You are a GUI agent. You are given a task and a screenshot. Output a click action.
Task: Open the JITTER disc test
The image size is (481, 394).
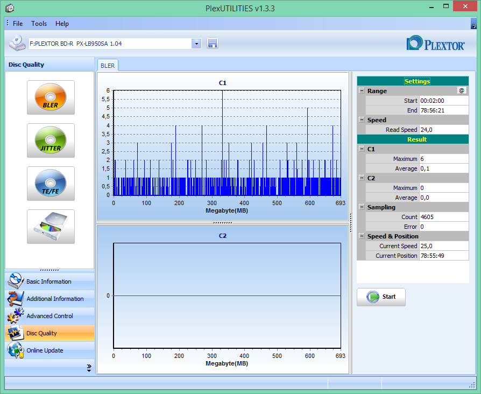[51, 140]
